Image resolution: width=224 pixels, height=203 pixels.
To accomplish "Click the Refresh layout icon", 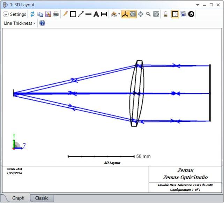I will coord(32,14).
